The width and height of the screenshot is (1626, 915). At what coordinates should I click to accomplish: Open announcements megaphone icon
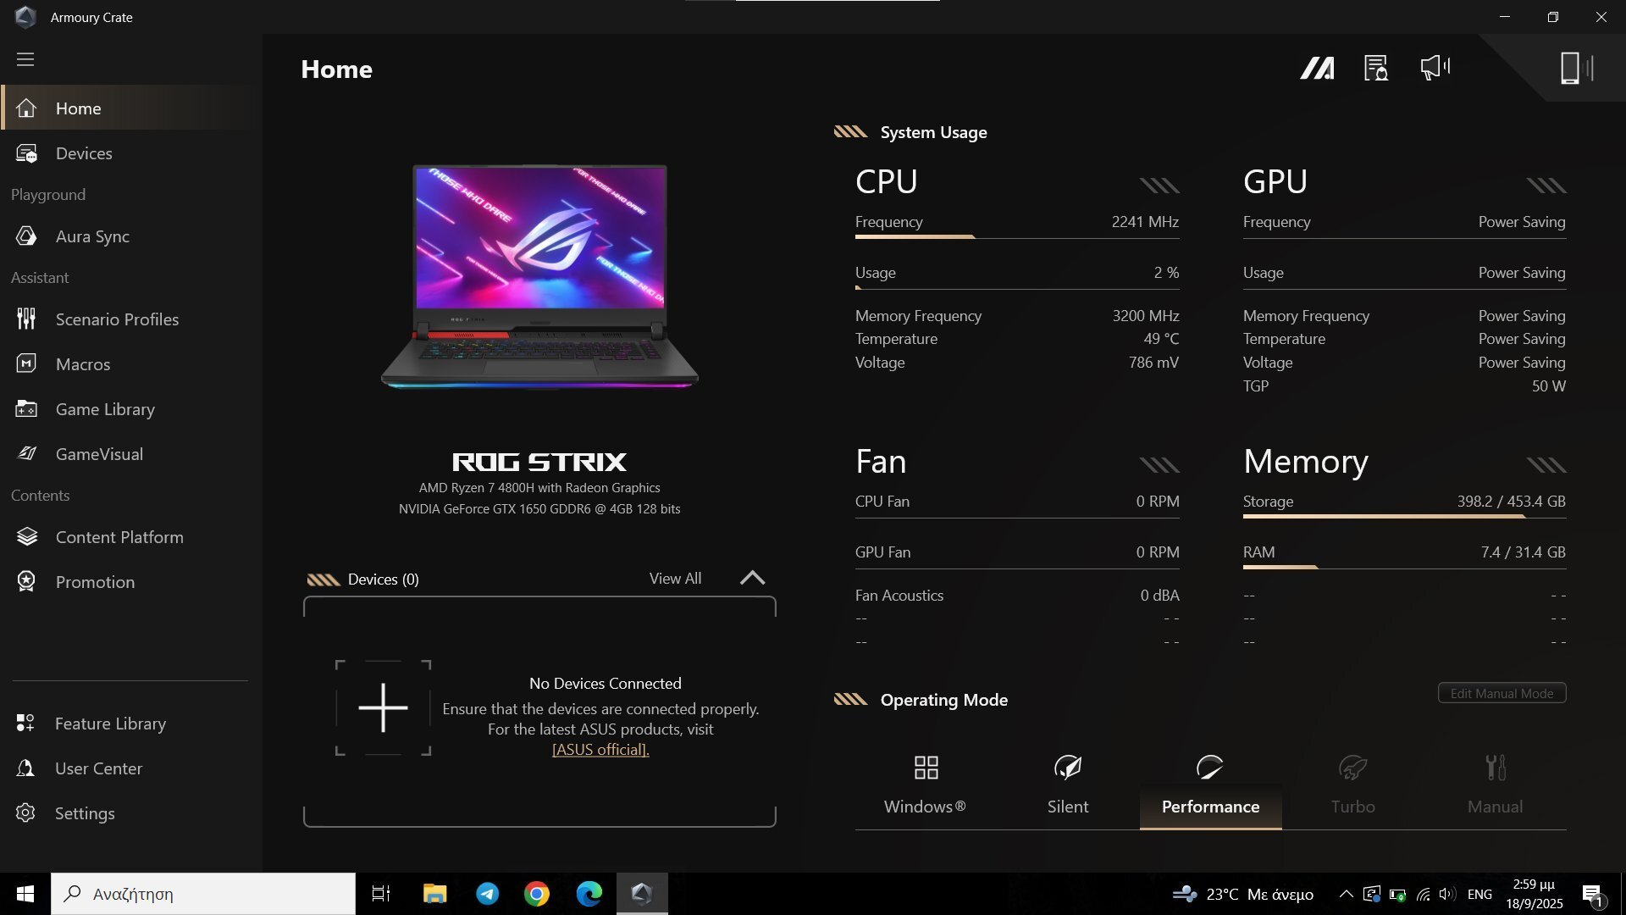click(x=1435, y=68)
